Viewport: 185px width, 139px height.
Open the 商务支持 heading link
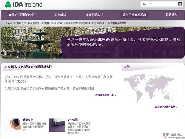(28, 120)
